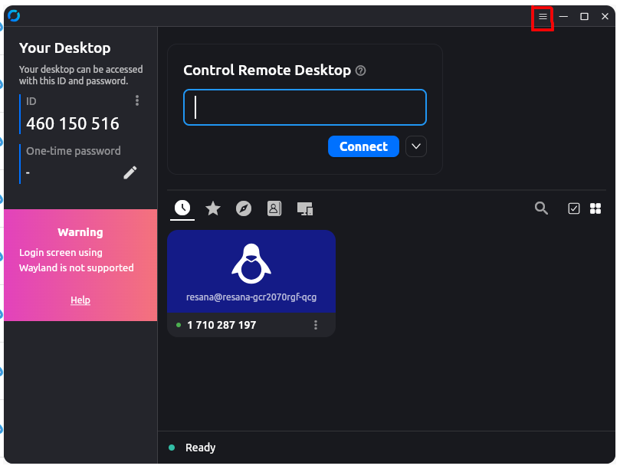Open the ID options three-dot menu
620x469 pixels.
[137, 100]
